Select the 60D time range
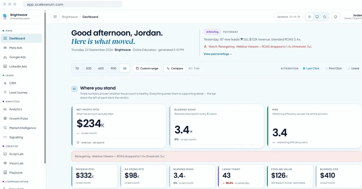 click(101, 69)
